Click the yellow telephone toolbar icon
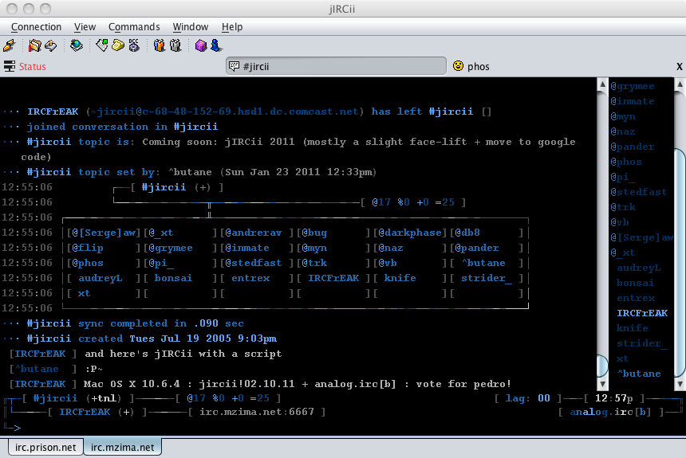The width and height of the screenshot is (686, 458). tap(117, 45)
